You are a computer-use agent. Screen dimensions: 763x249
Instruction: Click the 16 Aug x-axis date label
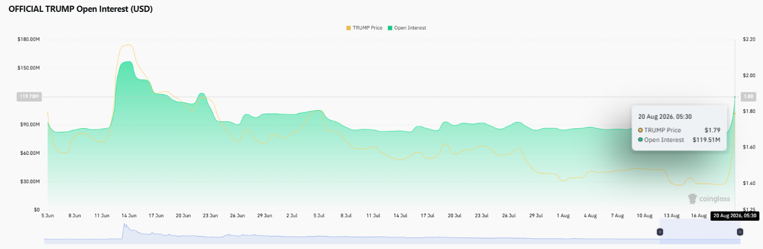point(699,216)
